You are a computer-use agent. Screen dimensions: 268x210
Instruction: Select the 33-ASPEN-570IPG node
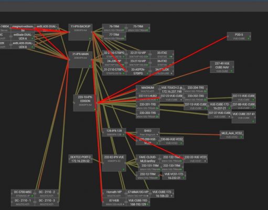(x=138, y=71)
